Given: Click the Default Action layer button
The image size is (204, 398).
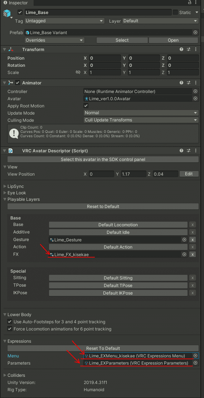Looking at the screenshot, I should click(118, 247).
